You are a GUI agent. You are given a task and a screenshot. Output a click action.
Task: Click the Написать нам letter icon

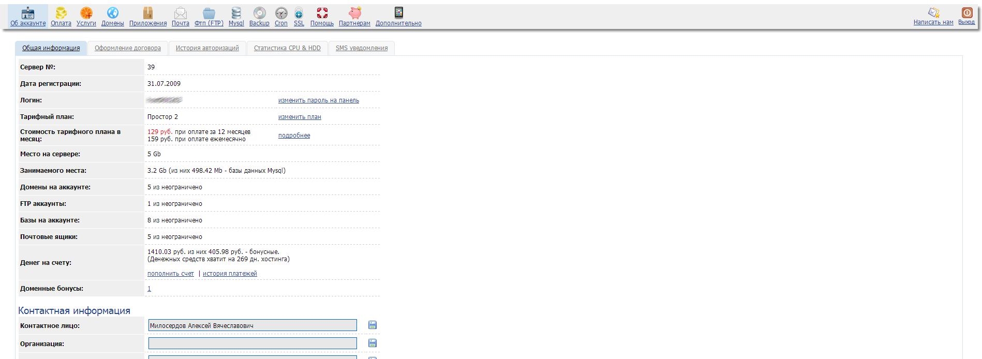(933, 12)
